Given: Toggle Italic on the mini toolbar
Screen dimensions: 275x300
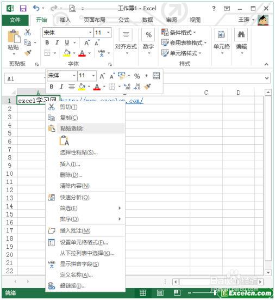Looking at the screenshot, I should pos(61,87).
